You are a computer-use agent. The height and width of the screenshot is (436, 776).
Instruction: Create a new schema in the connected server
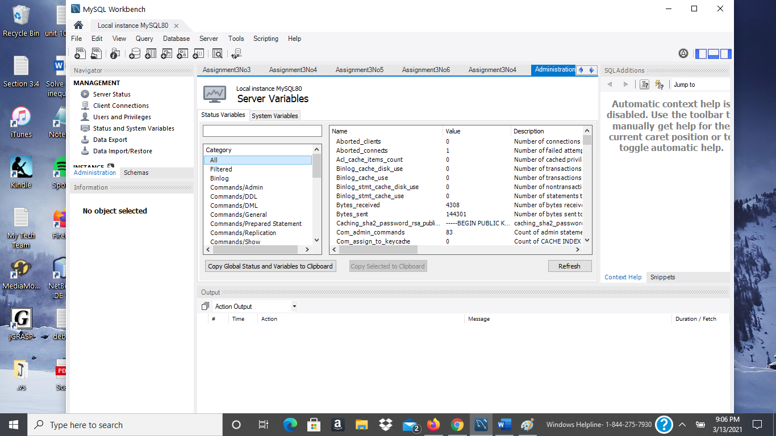point(135,53)
